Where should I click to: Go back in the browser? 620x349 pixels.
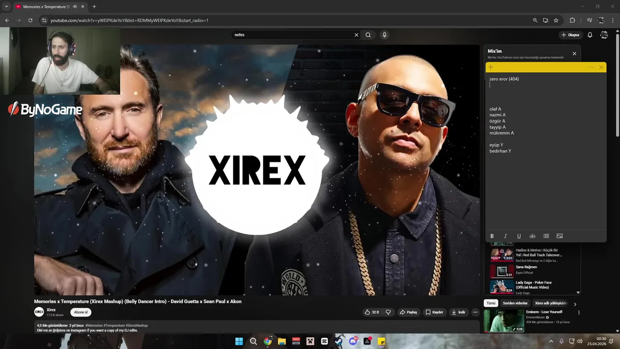[x=7, y=20]
